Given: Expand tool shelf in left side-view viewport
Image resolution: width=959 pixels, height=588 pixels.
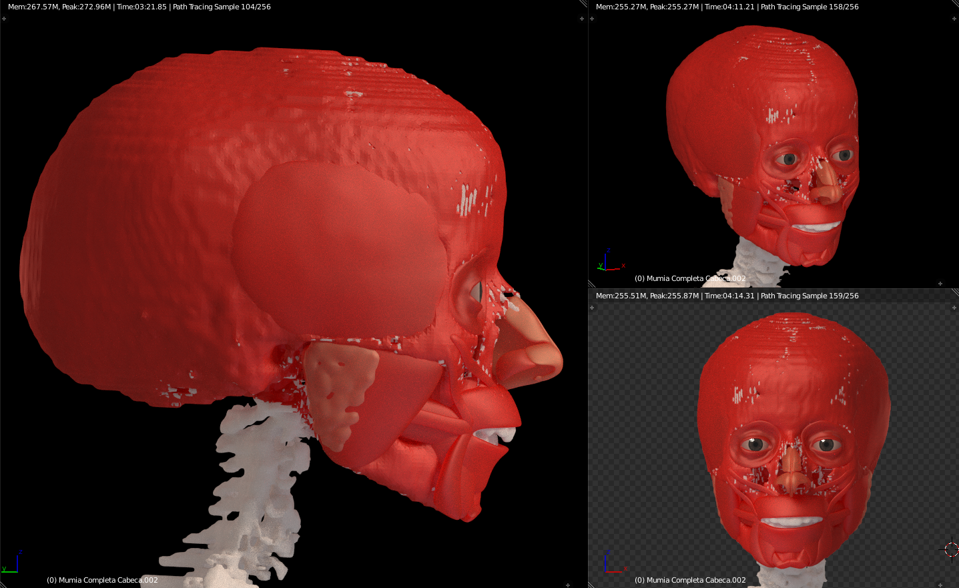Looking at the screenshot, I should click(x=4, y=19).
